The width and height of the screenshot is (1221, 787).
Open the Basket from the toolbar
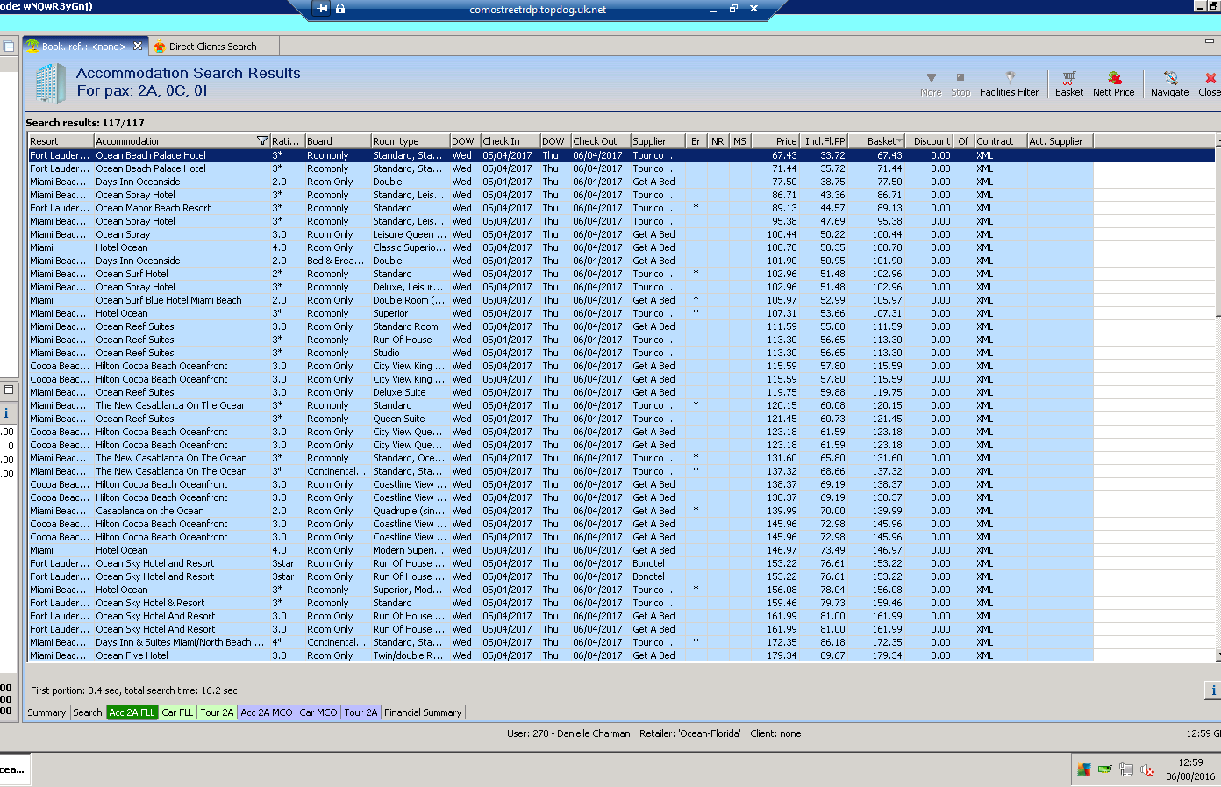(x=1068, y=84)
